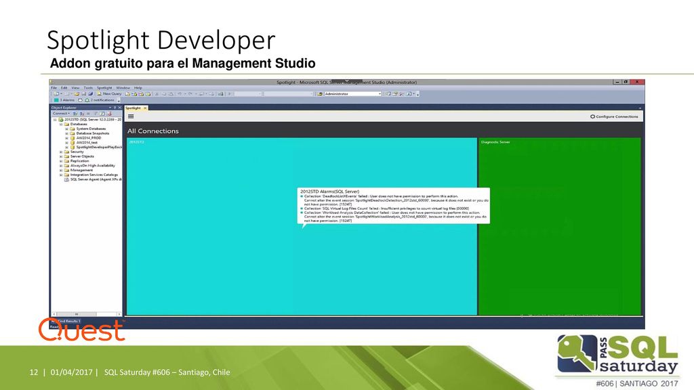Toggle auto-hide pin on Object Explorer
Screen dimensions: 694x390
(x=115, y=108)
